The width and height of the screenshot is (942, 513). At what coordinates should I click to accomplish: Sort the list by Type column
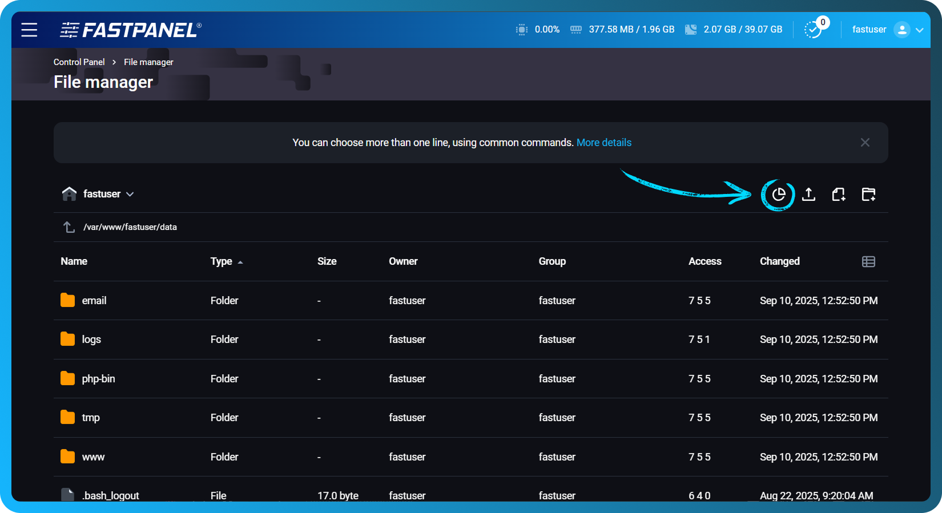point(222,261)
